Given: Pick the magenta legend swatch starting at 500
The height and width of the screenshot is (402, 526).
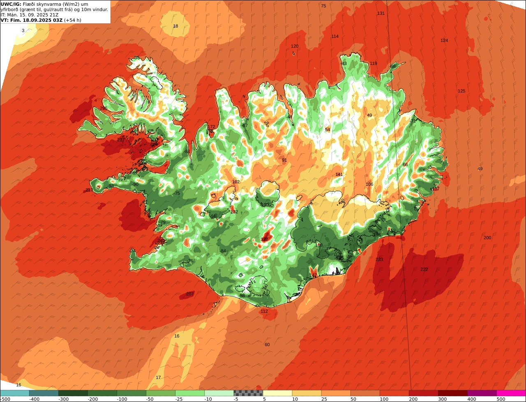Looking at the screenshot, I should 511,393.
